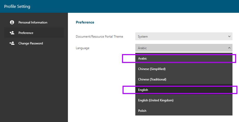Click the Language field label
239x122 pixels.
click(x=82, y=48)
